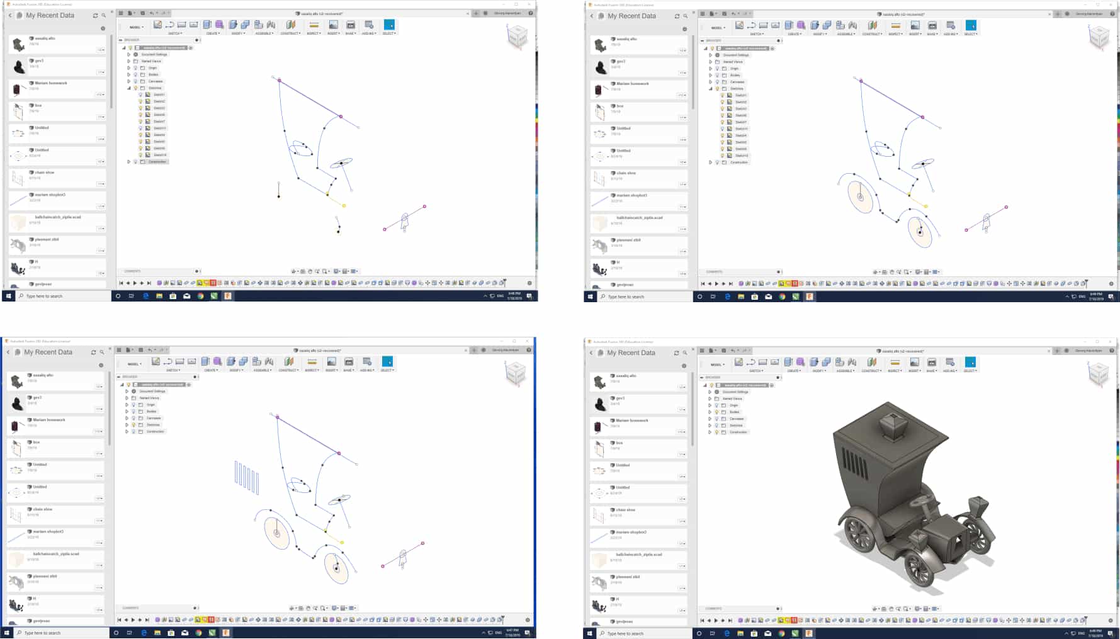Click taskbar search box in bottom-left window
The image size is (1120, 639).
point(61,633)
